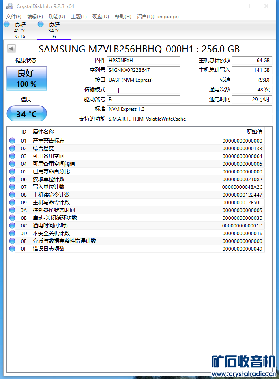Click raw value 0000000021082 of 读取单位计数
This screenshot has height=379, width=279.
point(243,180)
